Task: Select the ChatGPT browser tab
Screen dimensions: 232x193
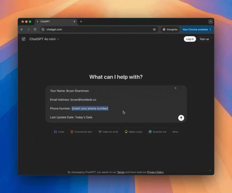Action: pos(54,21)
